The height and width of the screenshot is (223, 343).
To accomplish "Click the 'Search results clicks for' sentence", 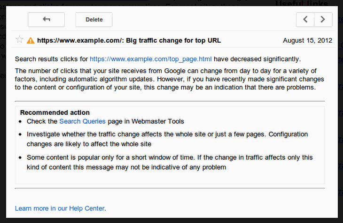I will (x=52, y=59).
